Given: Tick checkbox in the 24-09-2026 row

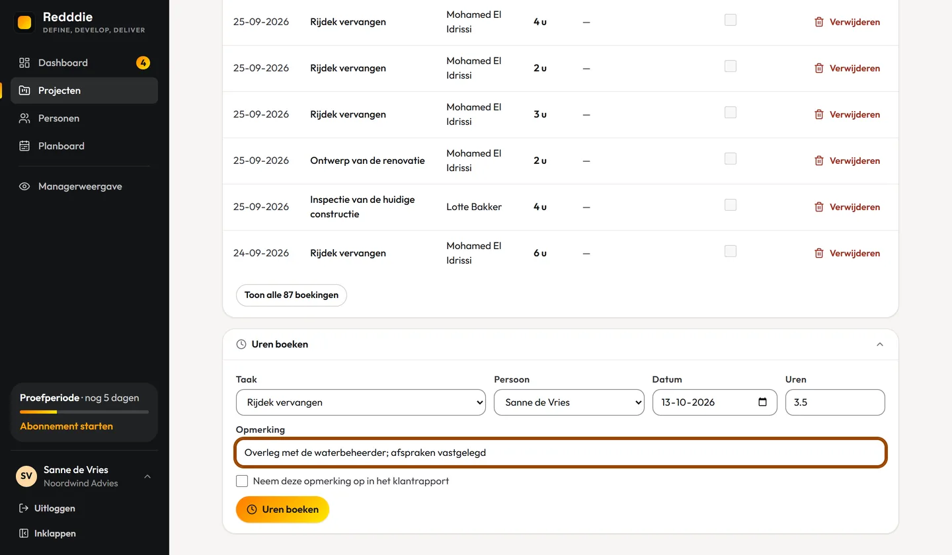Looking at the screenshot, I should [731, 251].
